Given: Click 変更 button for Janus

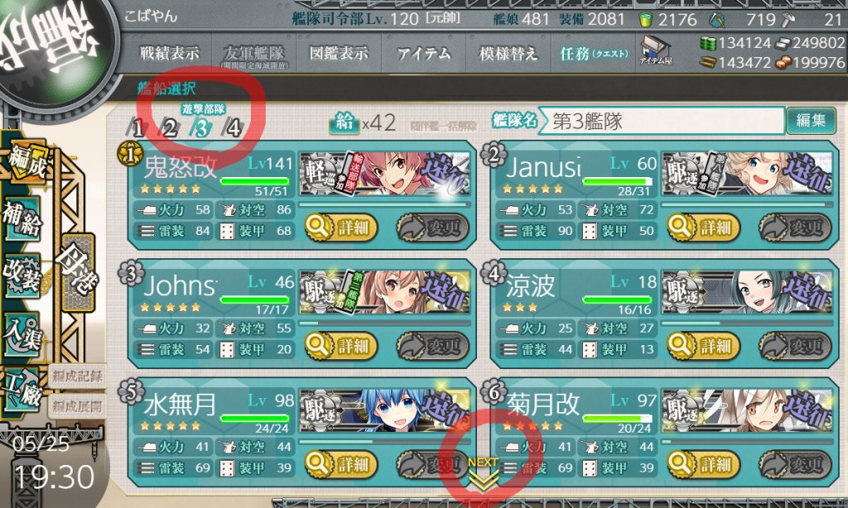Looking at the screenshot, I should tap(795, 228).
